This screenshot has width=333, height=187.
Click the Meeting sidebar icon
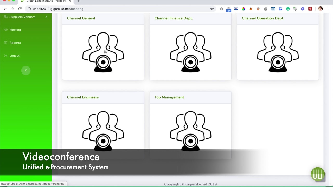(x=5, y=30)
